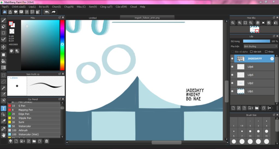
Task: Click the navigator canvas thumbnail
Action: click(x=254, y=29)
